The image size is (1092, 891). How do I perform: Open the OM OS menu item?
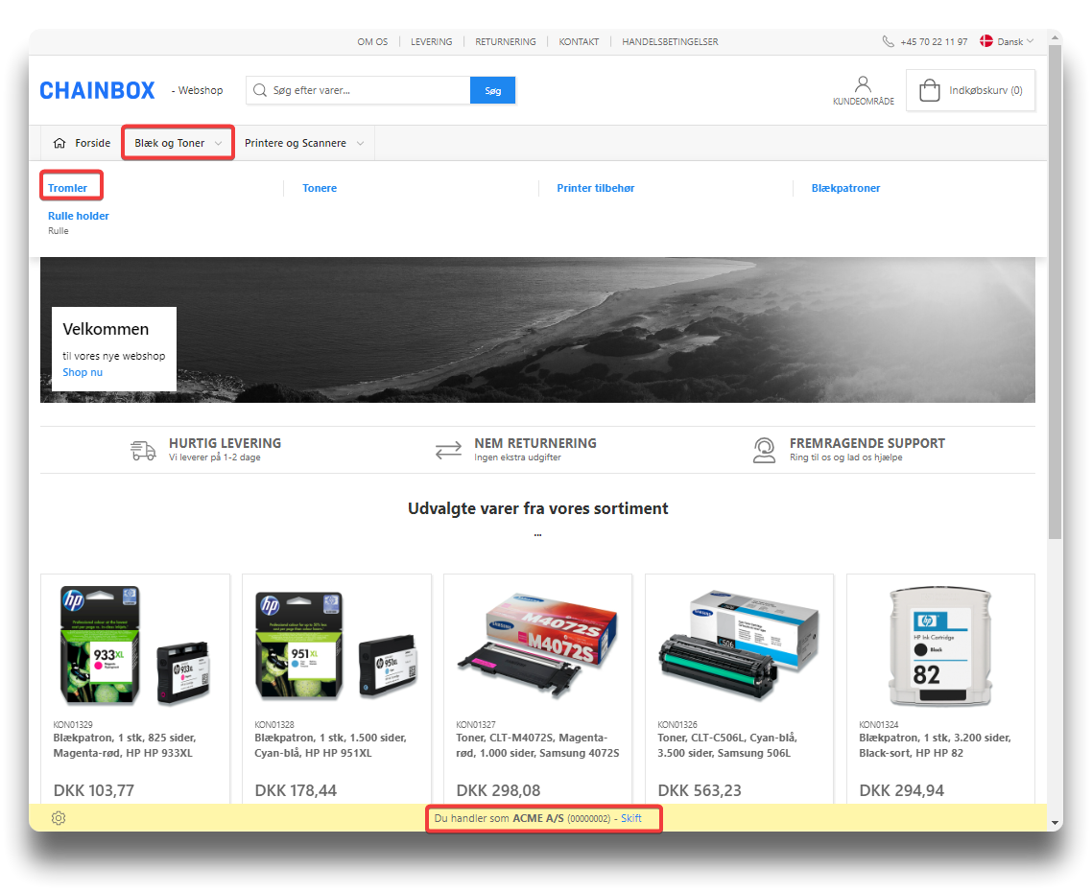point(372,42)
